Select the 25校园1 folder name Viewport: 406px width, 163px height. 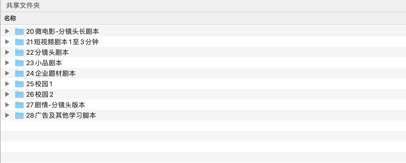[x=39, y=84]
